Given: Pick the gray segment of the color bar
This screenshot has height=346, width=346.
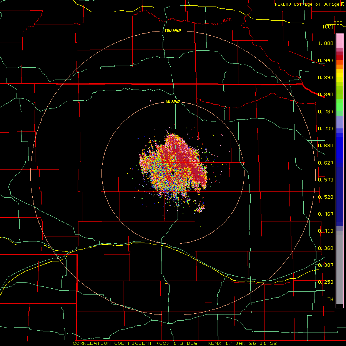Looking at the screenshot, I should coord(339,267).
